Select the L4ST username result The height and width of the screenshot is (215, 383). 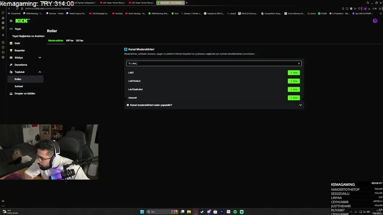pos(131,73)
